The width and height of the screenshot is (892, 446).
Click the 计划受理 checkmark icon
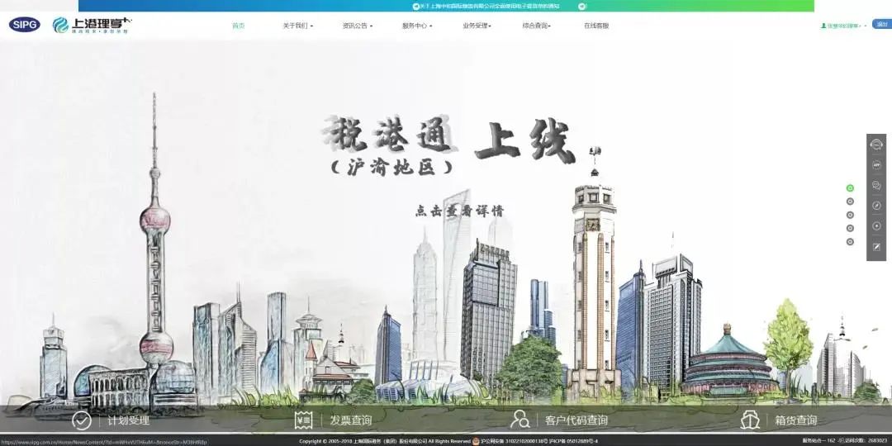(x=81, y=420)
